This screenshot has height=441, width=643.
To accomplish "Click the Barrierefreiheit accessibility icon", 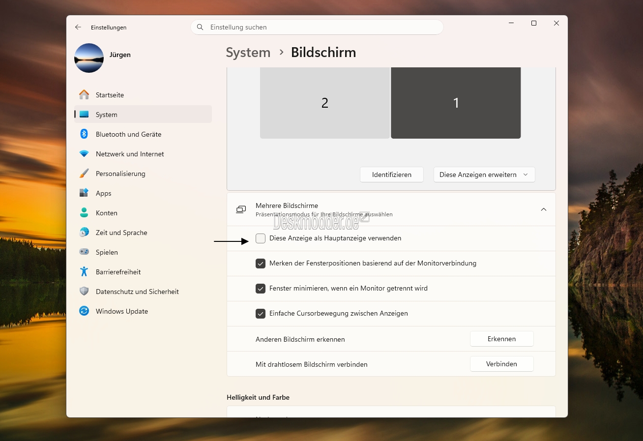I will pos(84,272).
